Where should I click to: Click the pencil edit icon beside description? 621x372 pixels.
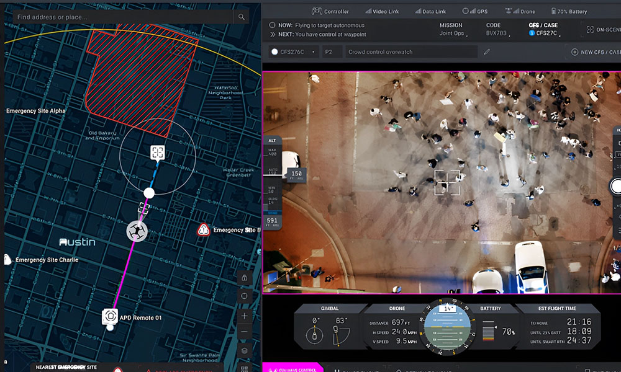pos(487,52)
